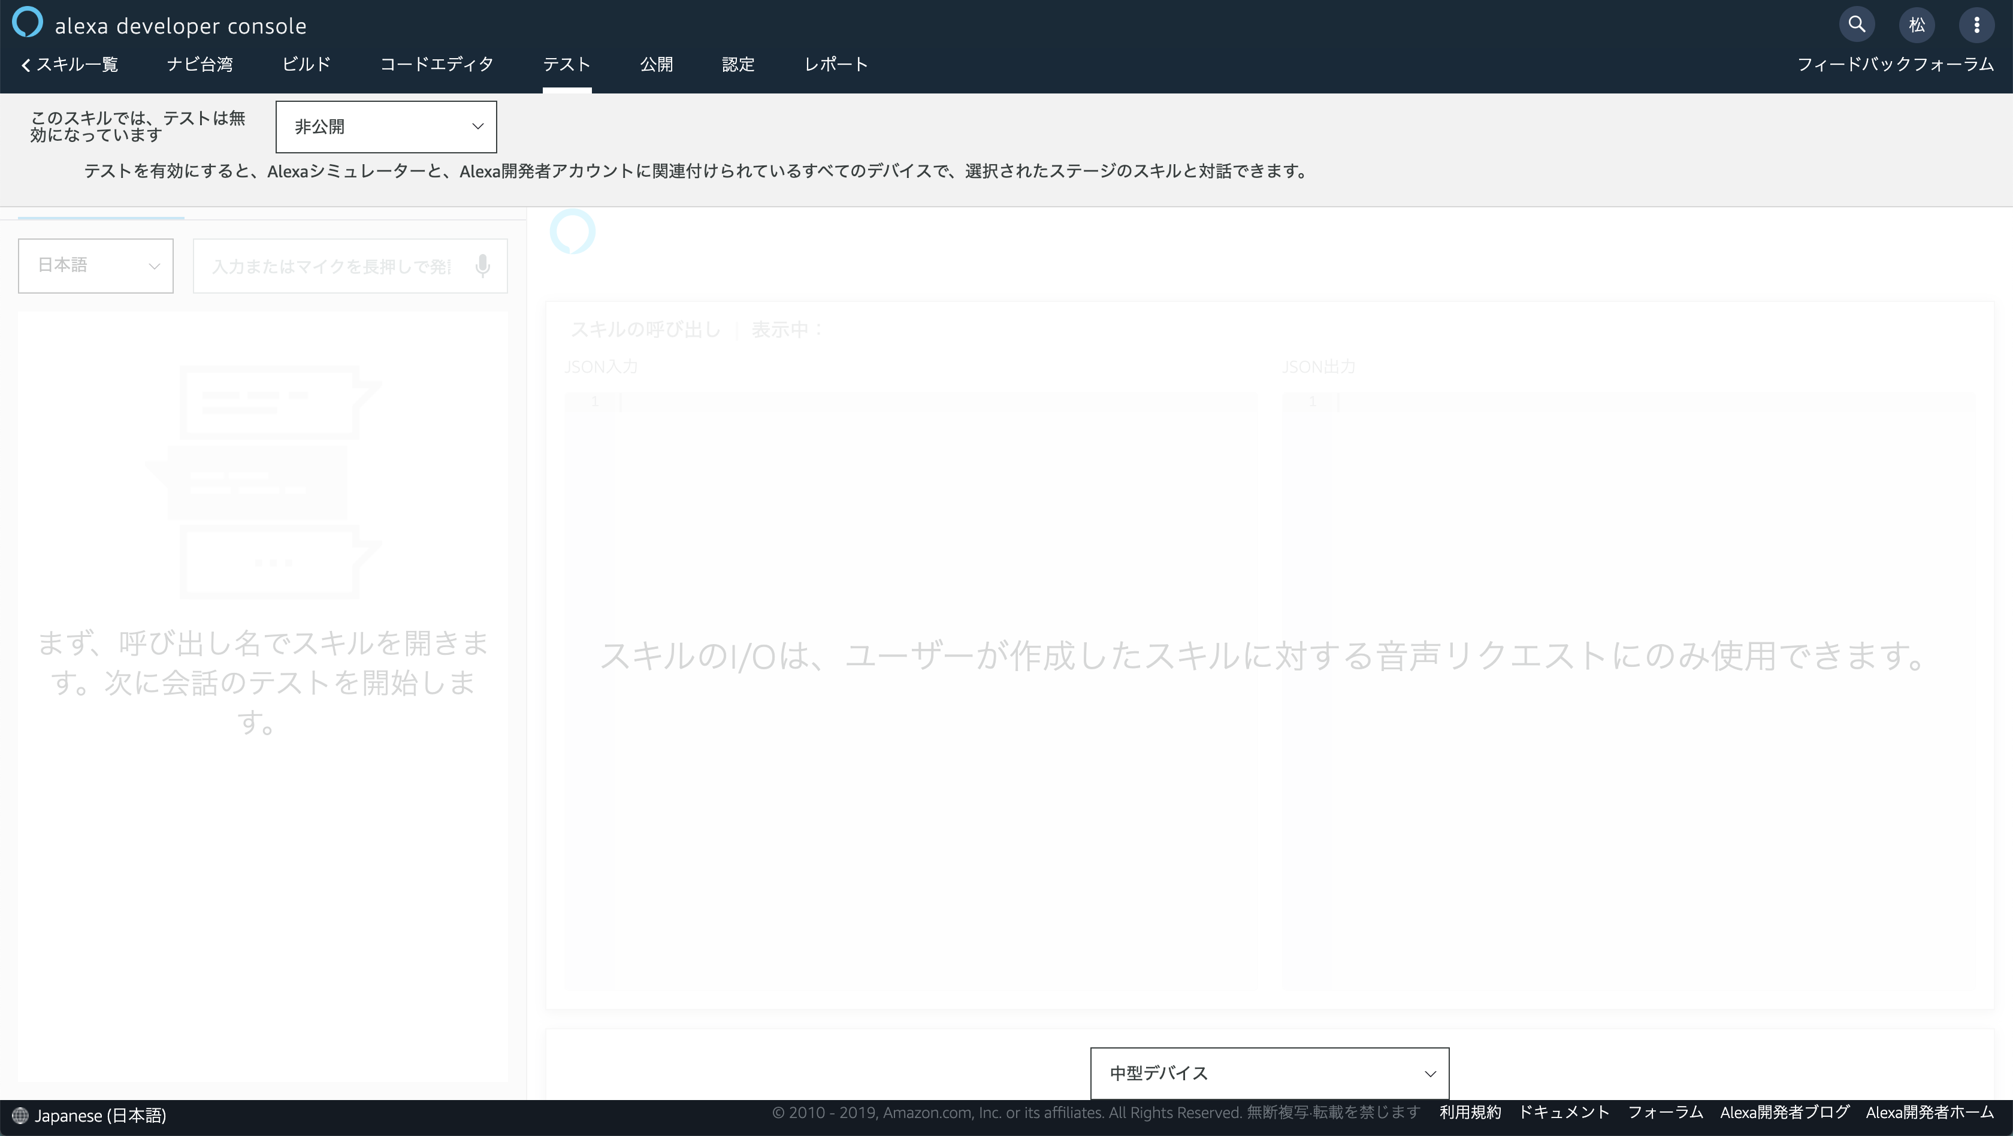Screen dimensions: 2013x1136
Task: Open search with the magnifier icon
Action: click(x=1857, y=24)
